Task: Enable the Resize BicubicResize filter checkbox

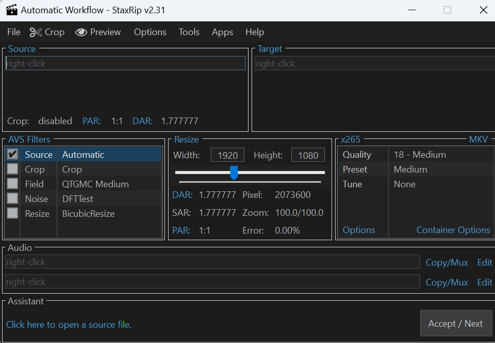Action: click(13, 214)
